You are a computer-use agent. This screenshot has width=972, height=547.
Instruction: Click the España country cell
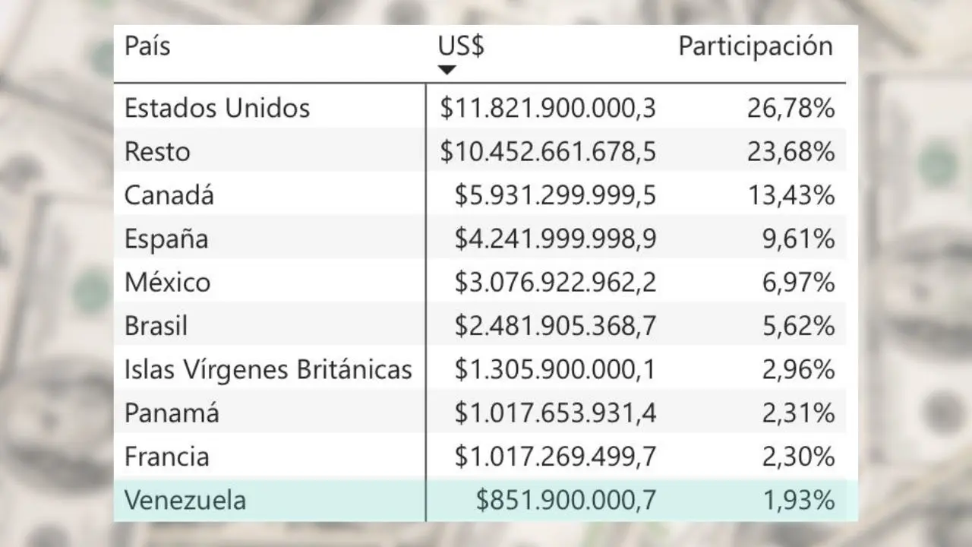coord(166,239)
